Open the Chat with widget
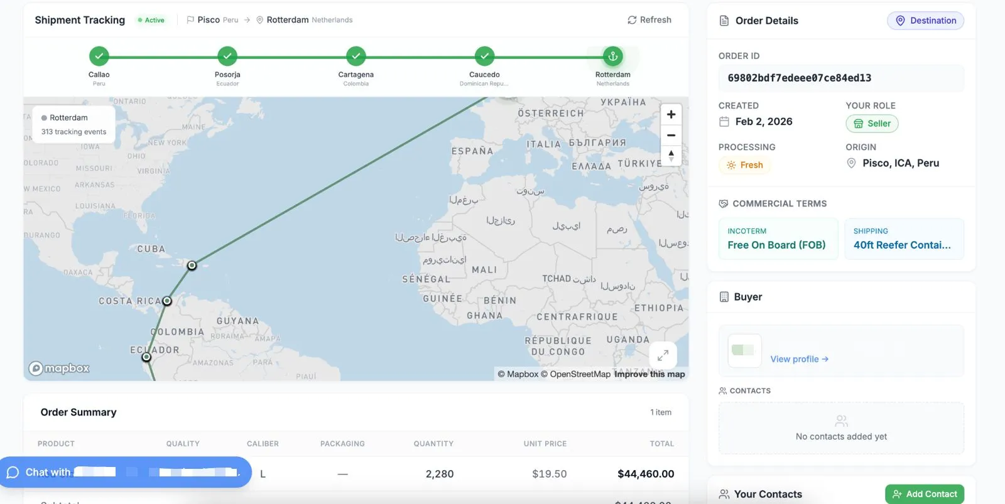 pyautogui.click(x=126, y=472)
